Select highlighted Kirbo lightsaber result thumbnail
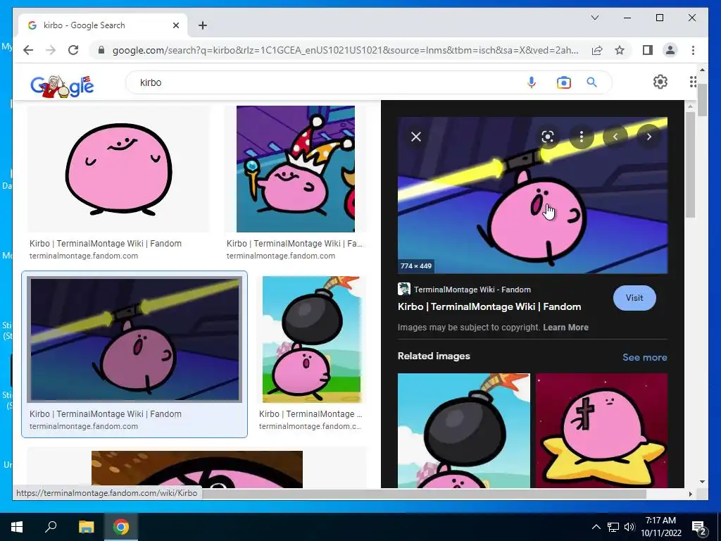 point(134,340)
